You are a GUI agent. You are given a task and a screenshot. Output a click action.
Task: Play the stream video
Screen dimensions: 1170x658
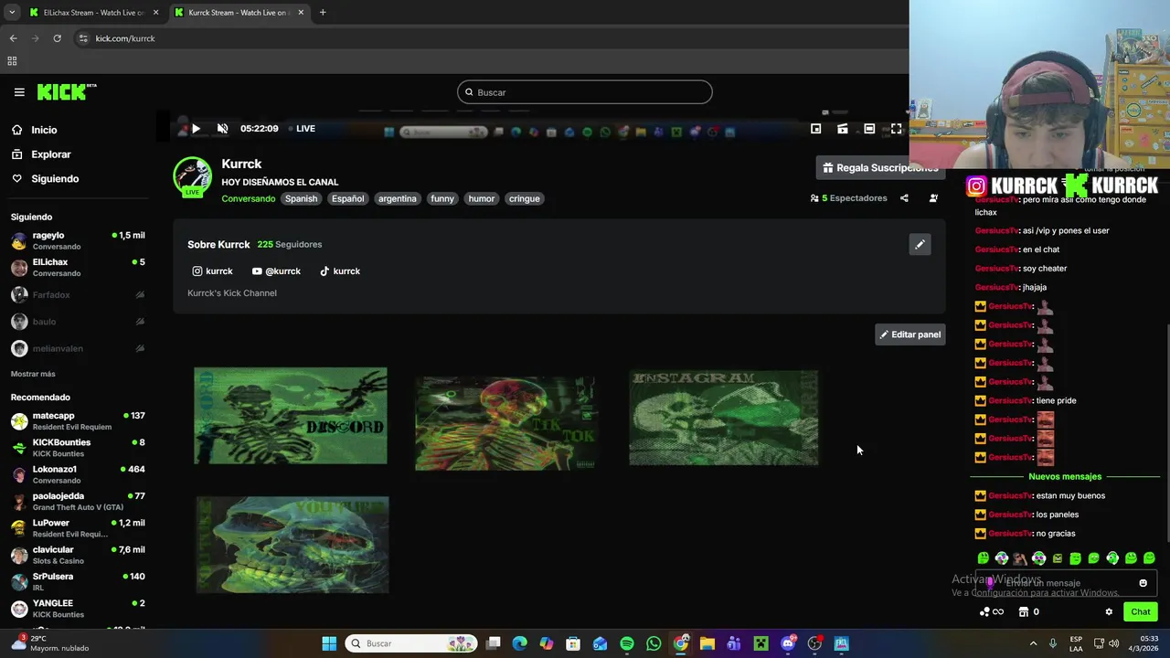point(196,129)
